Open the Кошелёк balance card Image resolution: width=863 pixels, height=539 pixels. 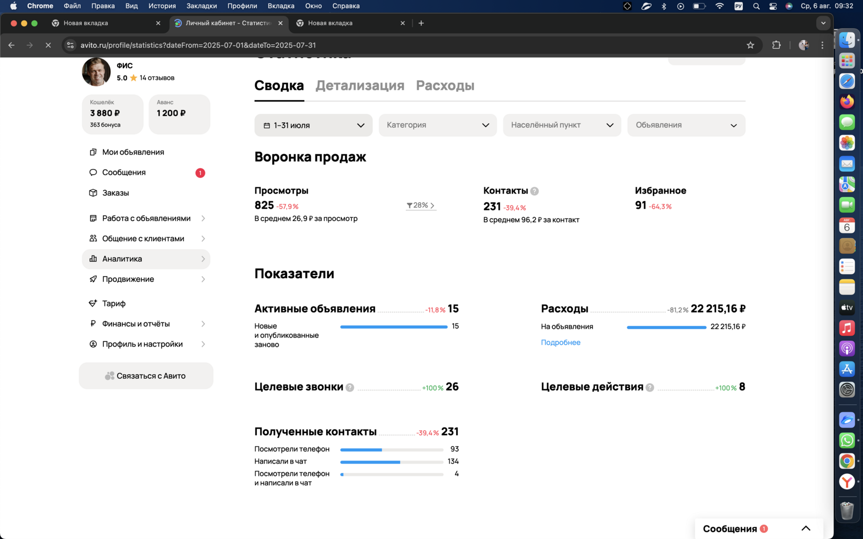[x=112, y=114]
